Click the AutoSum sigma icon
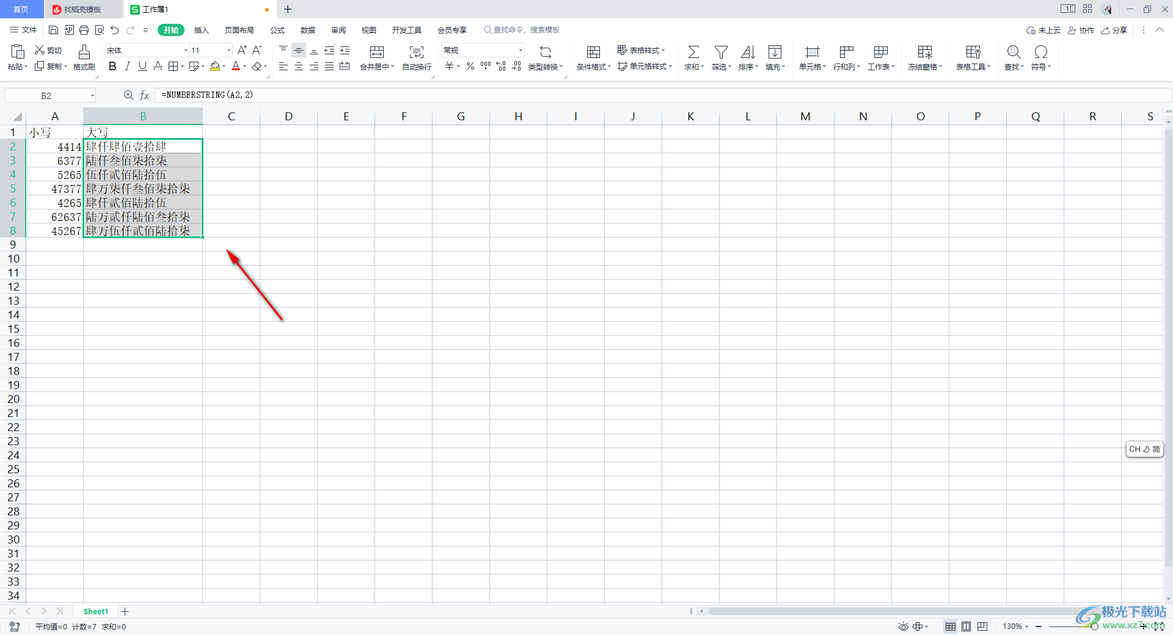The image size is (1173, 635). 693,52
